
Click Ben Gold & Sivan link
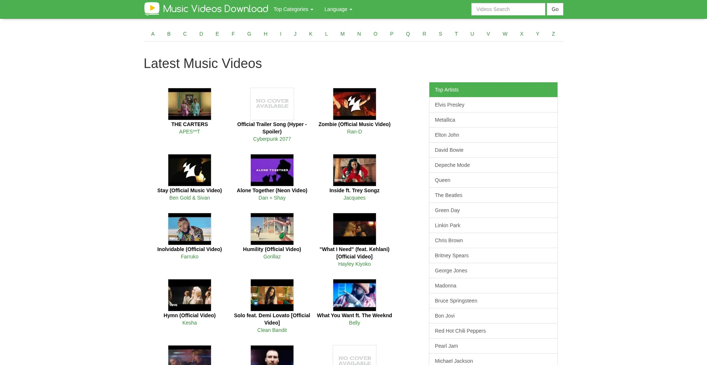(x=190, y=198)
